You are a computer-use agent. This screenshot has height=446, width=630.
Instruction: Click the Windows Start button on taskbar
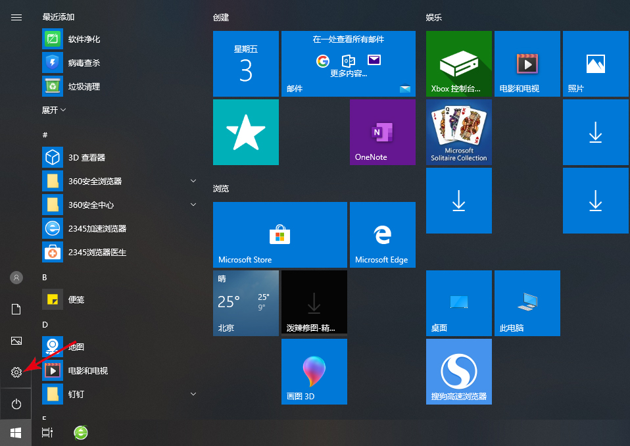tap(16, 433)
